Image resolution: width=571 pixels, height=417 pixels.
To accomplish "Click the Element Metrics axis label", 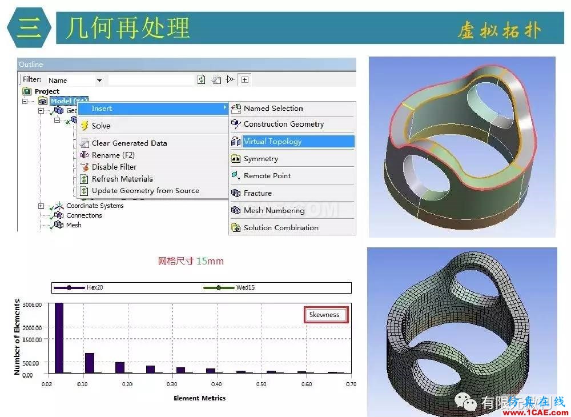I will [x=199, y=398].
